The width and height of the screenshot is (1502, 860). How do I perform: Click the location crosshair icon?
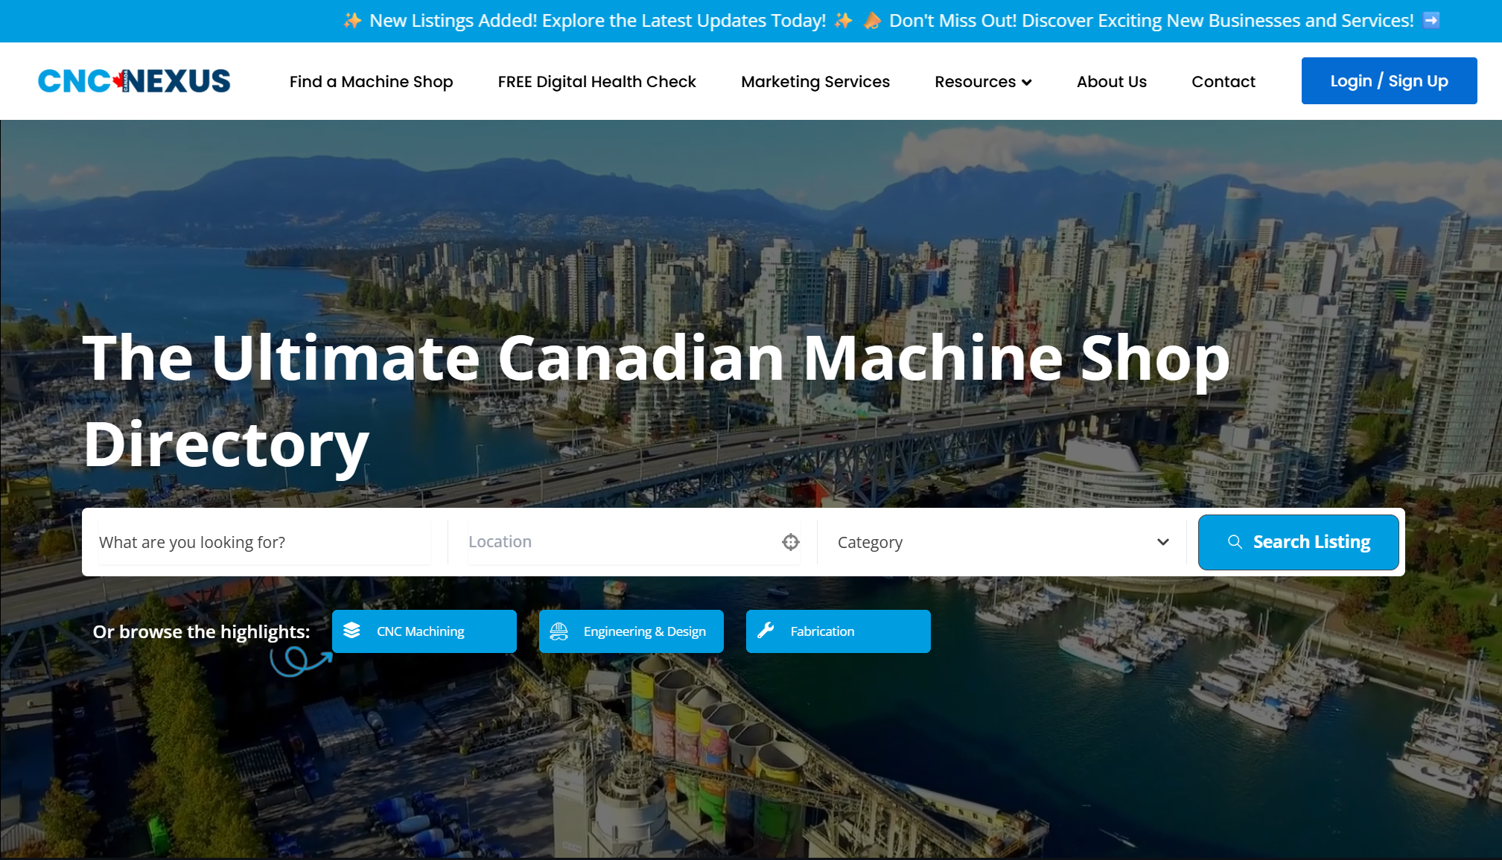point(790,542)
